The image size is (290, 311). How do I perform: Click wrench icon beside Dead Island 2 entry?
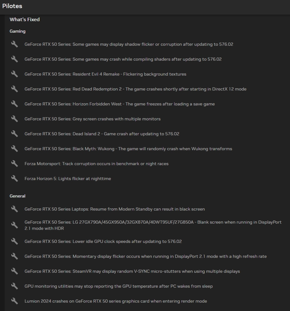point(14,134)
